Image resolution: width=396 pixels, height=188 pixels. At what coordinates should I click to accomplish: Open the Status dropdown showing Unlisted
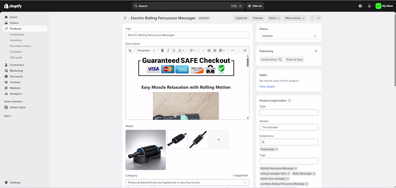[289, 36]
